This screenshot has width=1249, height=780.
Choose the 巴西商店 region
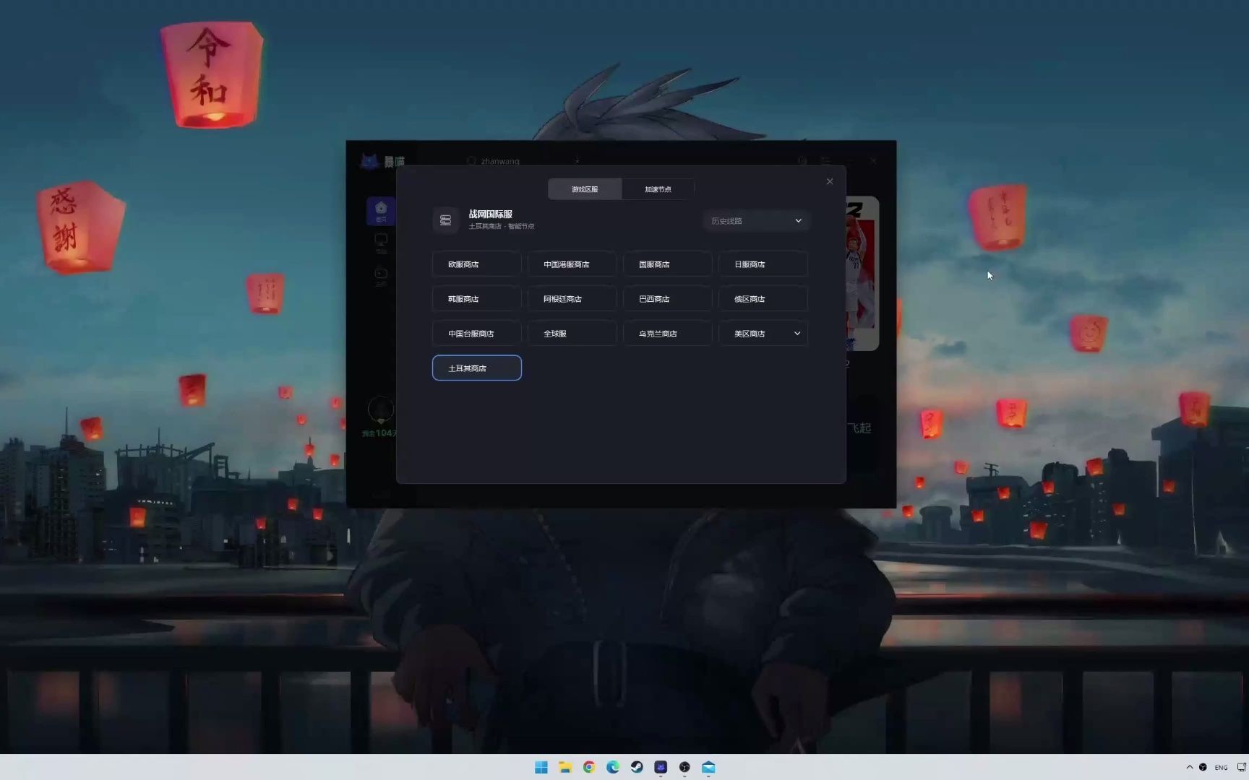click(668, 299)
